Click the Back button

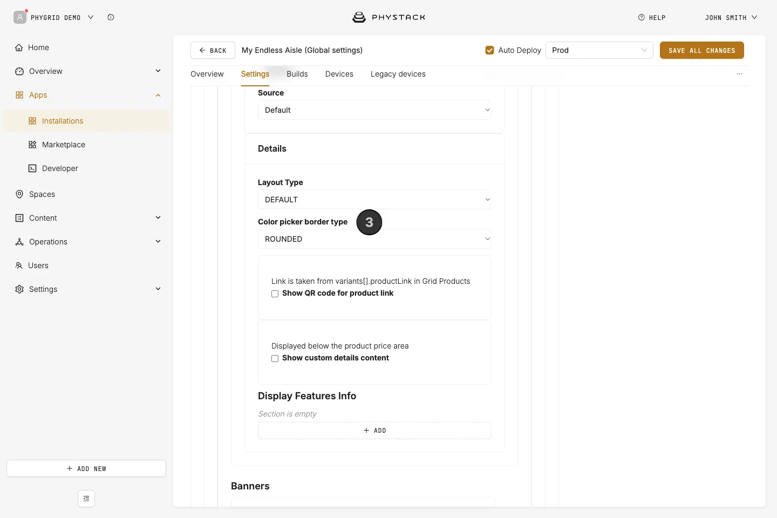click(x=213, y=50)
